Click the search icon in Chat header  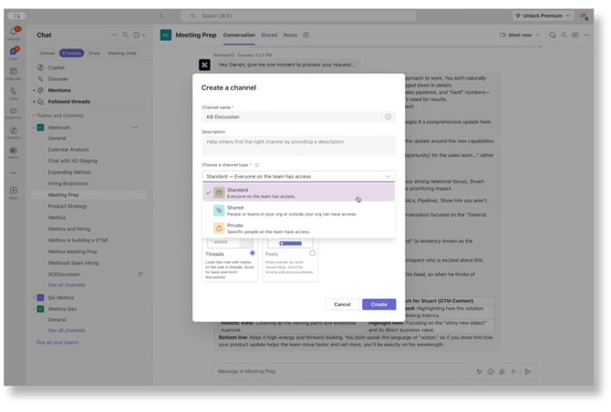pos(123,35)
